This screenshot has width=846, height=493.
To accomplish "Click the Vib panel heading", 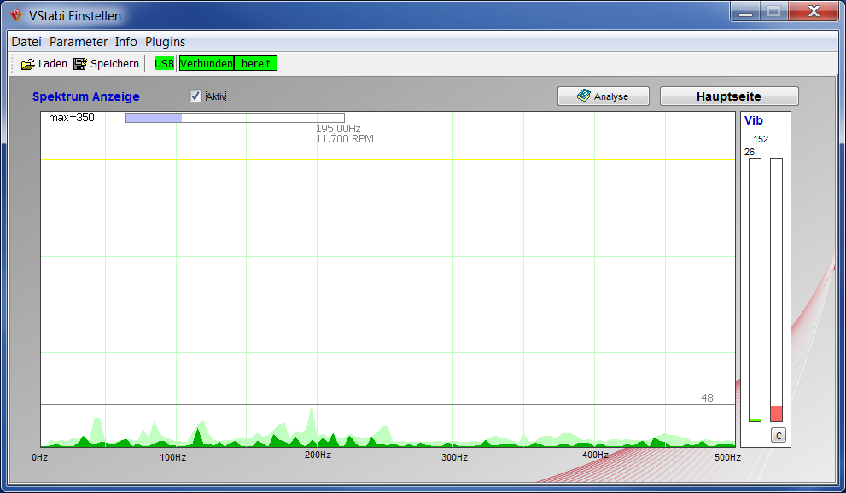I will pyautogui.click(x=753, y=120).
